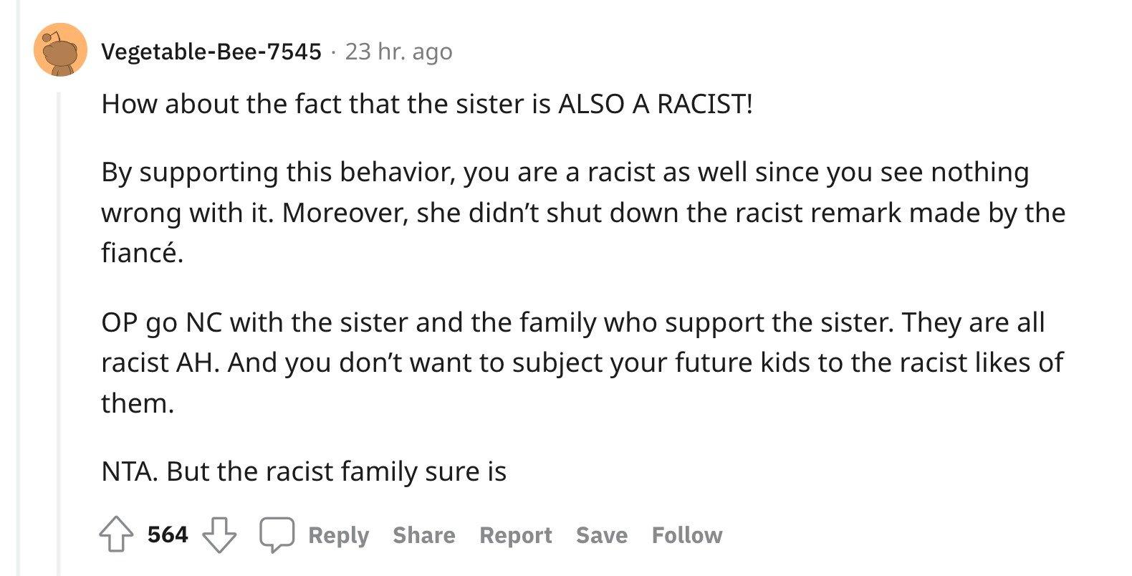The height and width of the screenshot is (576, 1132).
Task: Click the "NTA. But the racist family" line
Action: (304, 471)
